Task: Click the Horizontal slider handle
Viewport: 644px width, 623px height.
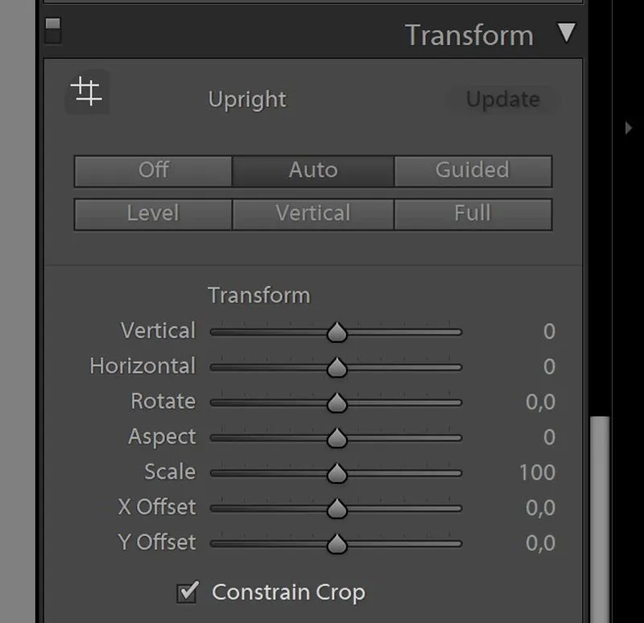Action: click(x=336, y=367)
